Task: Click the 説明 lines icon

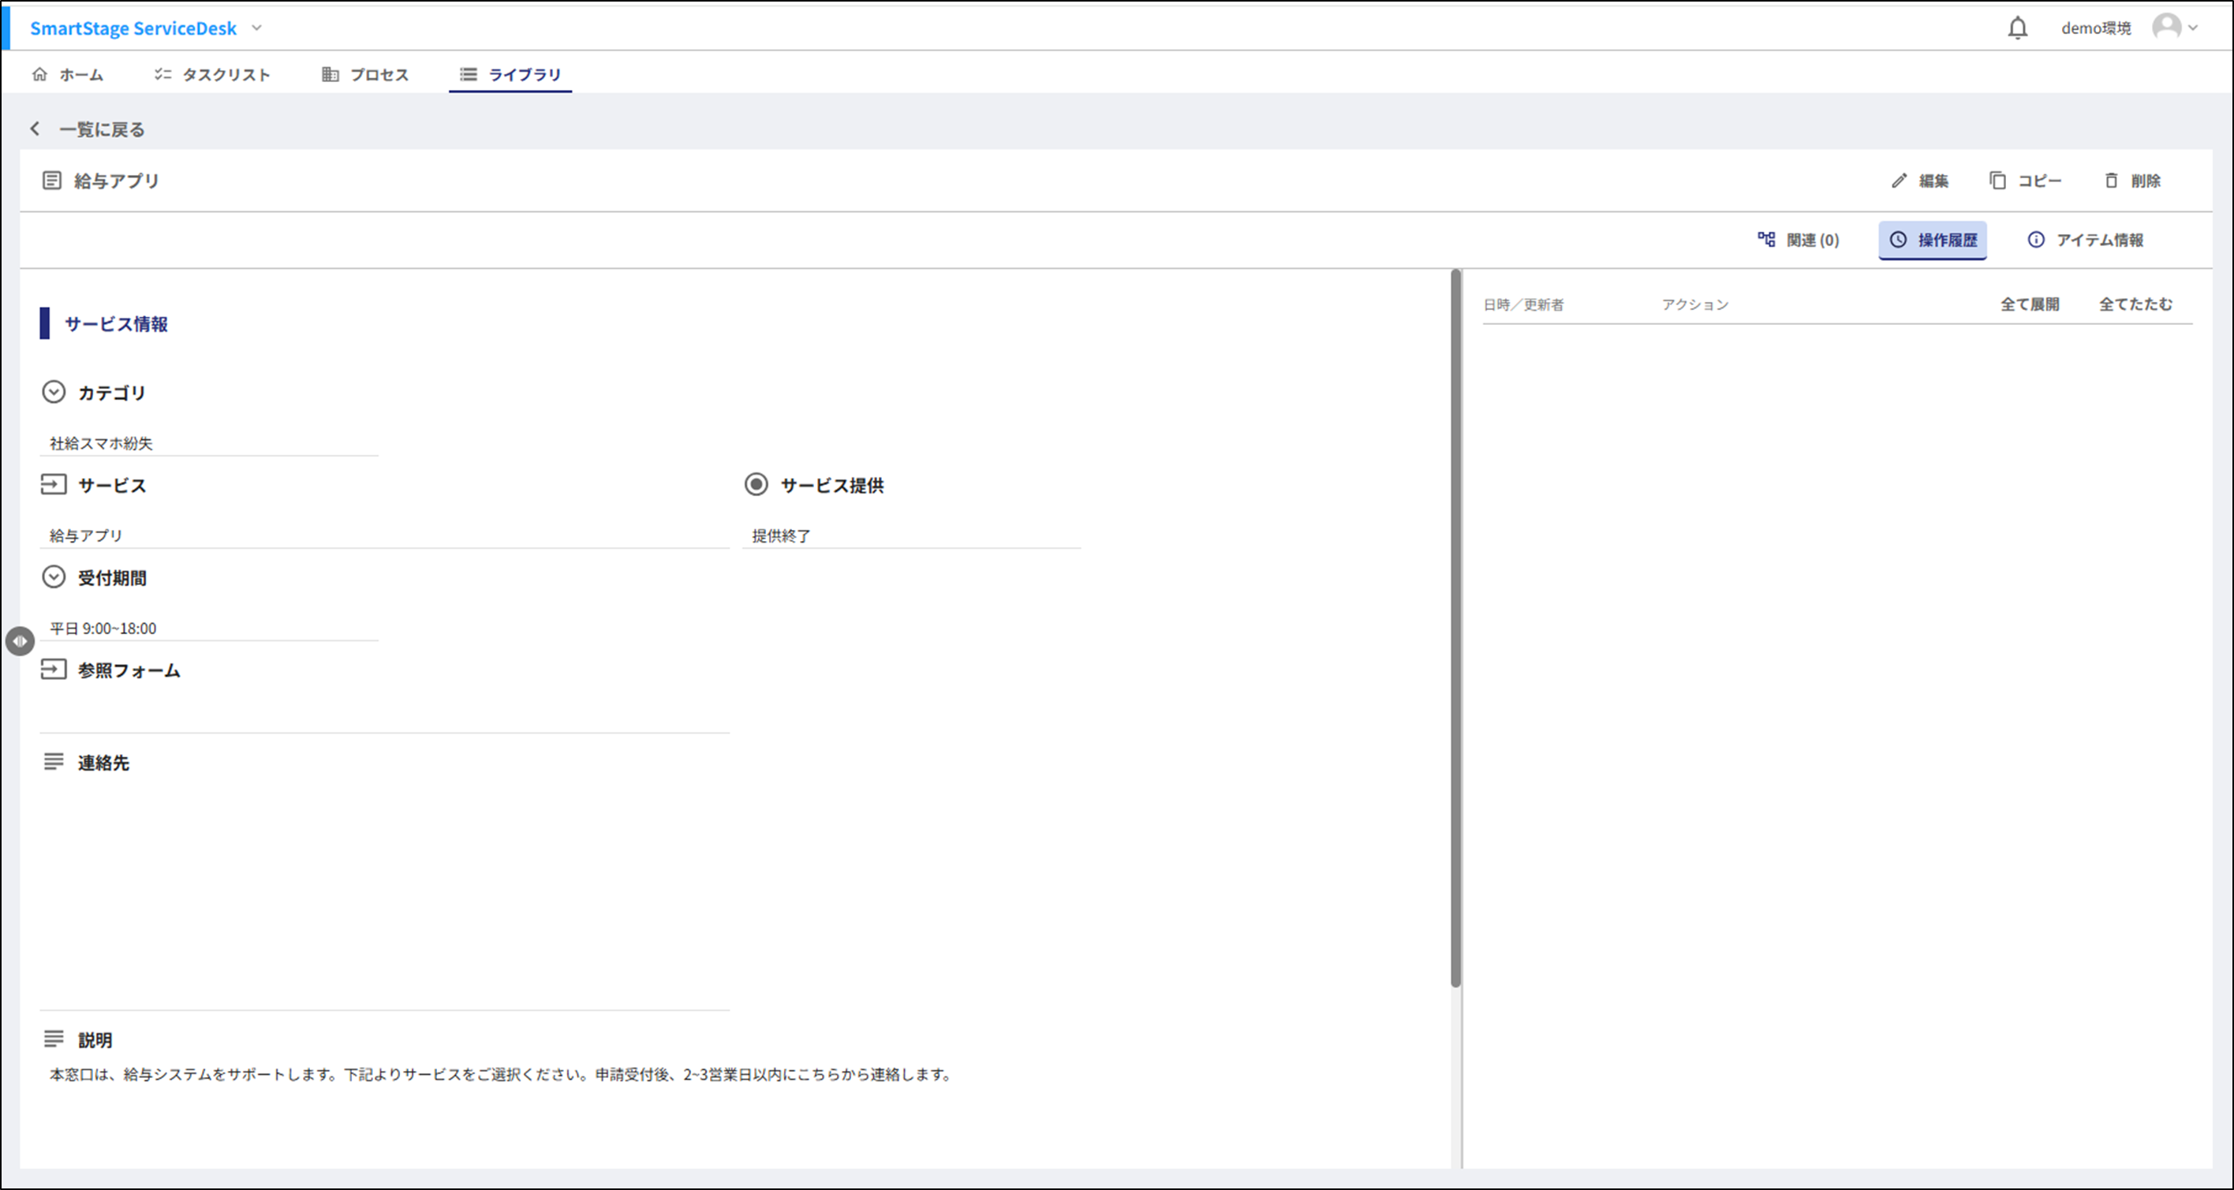Action: [x=54, y=1039]
